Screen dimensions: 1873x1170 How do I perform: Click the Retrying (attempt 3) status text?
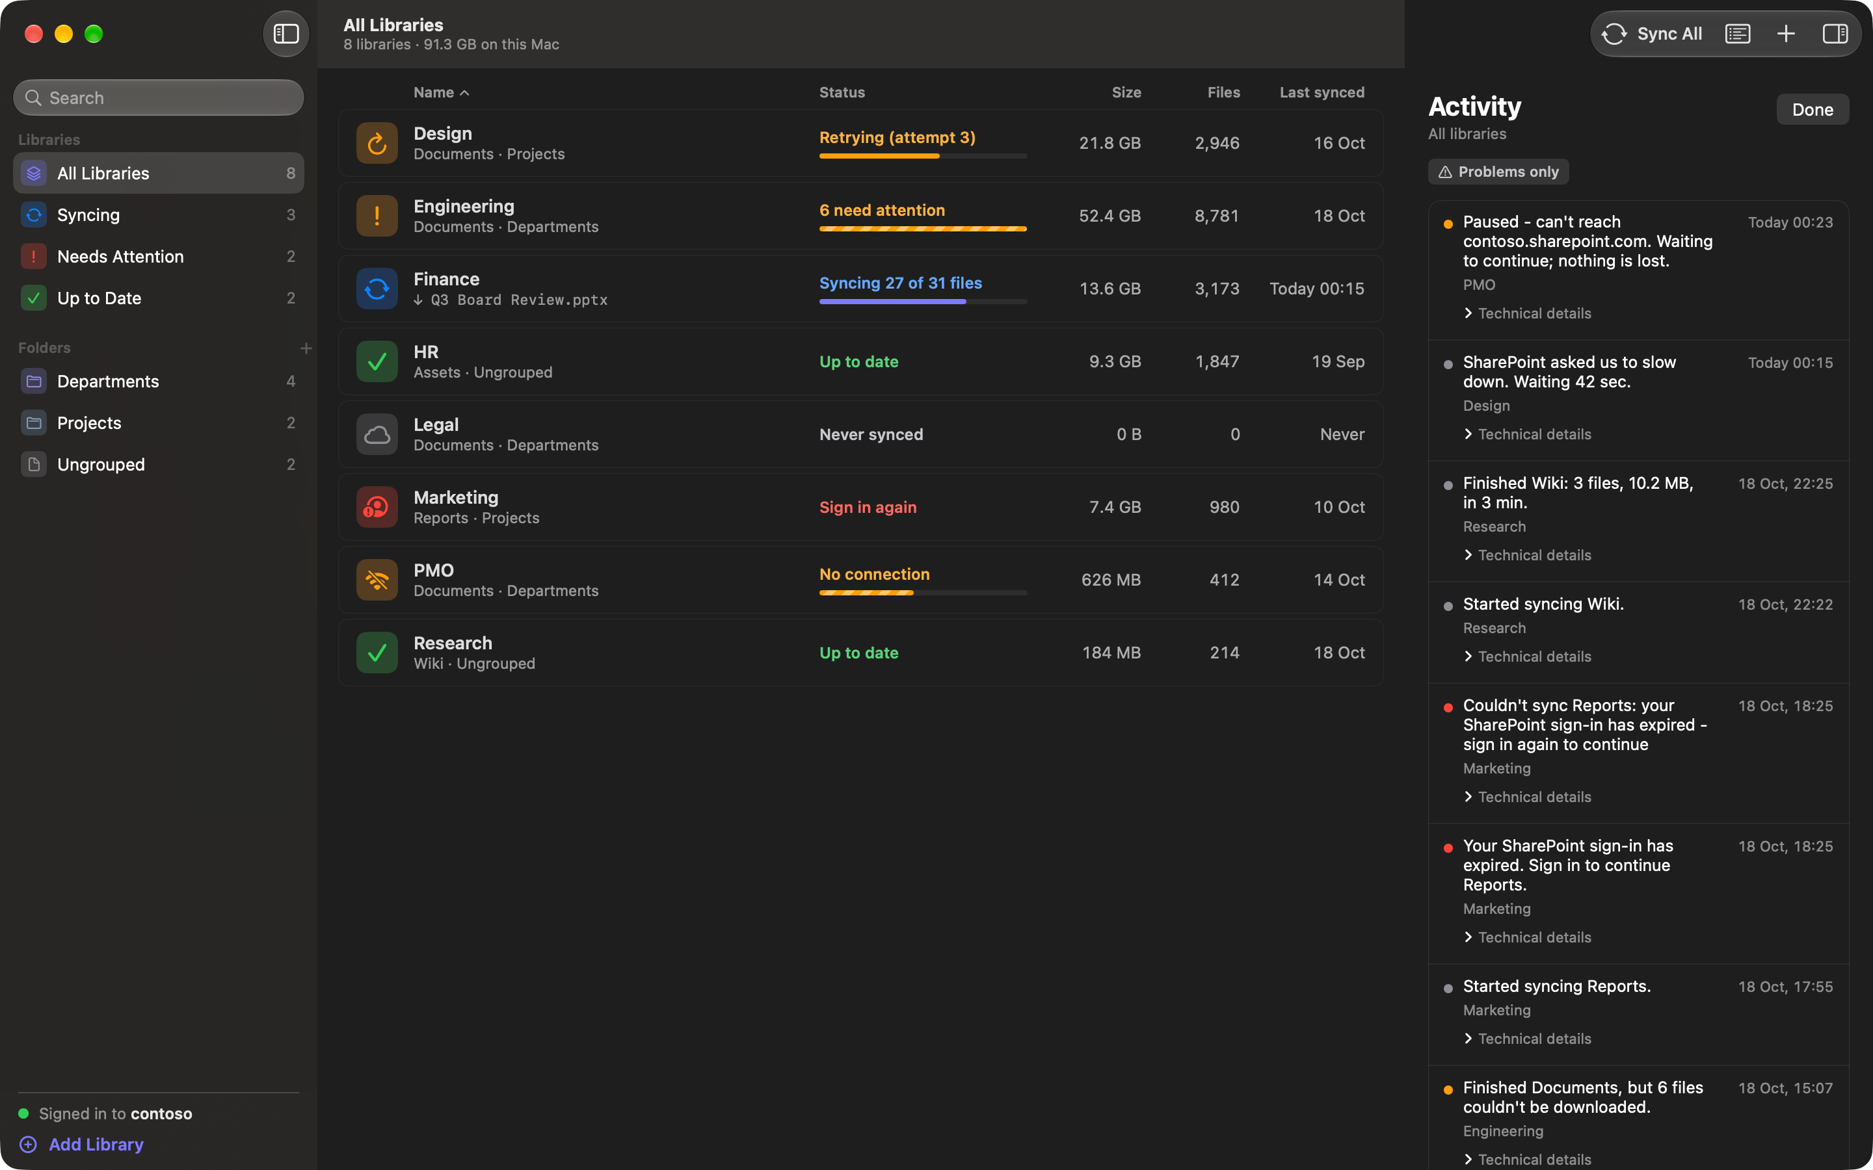coord(897,138)
